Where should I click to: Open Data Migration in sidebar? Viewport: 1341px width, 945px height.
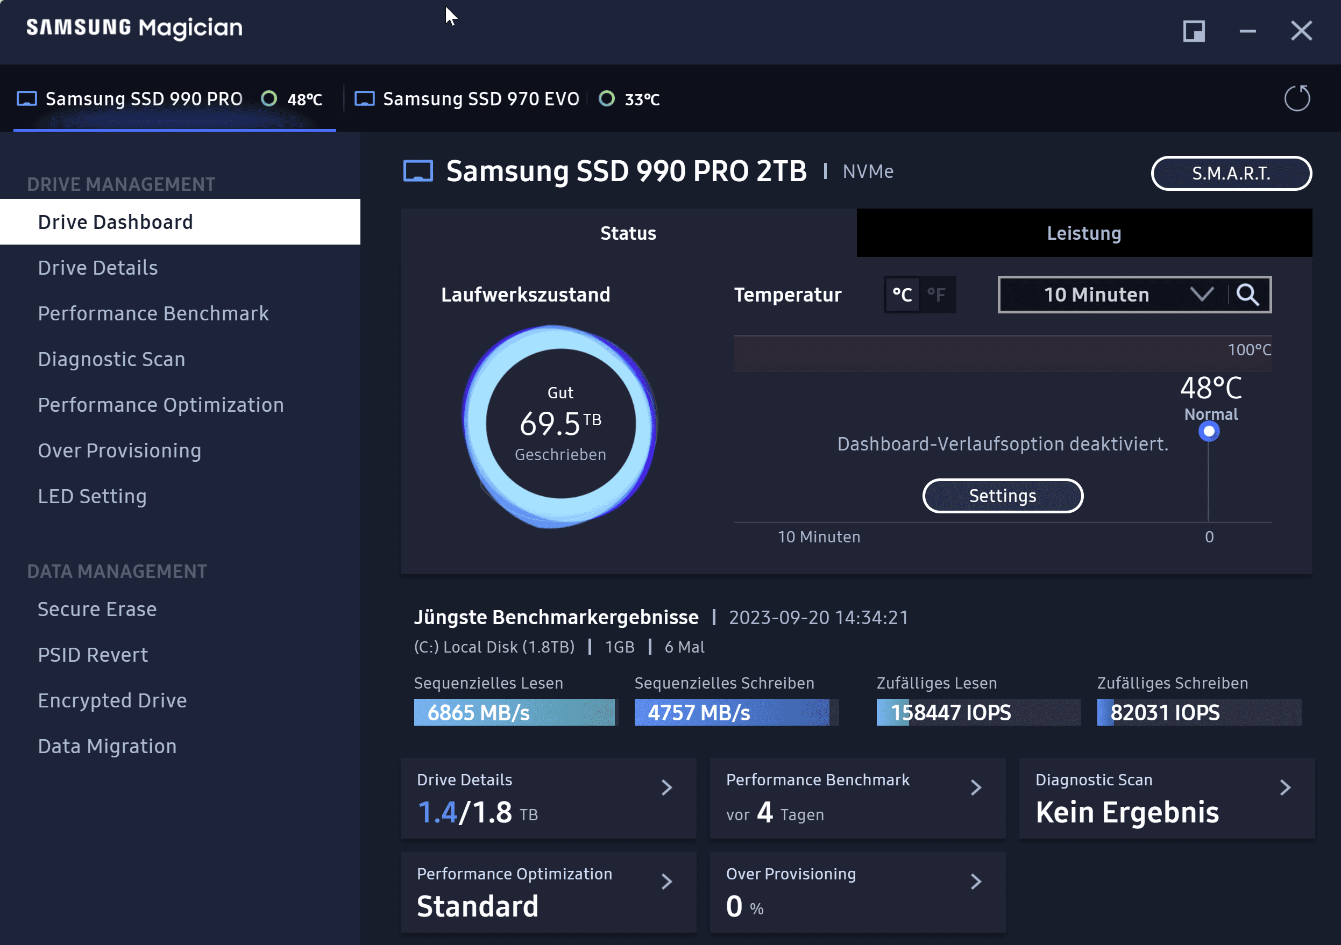tap(180, 746)
